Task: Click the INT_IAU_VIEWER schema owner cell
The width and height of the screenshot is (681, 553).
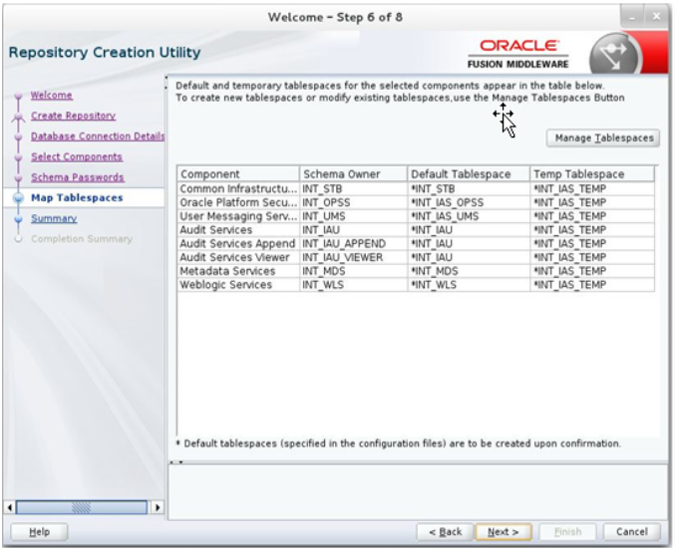Action: [x=353, y=257]
